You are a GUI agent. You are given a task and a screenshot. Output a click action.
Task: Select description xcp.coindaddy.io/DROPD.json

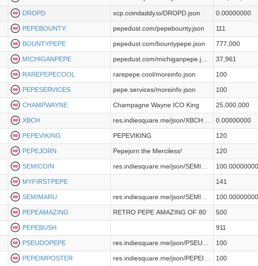[157, 13]
